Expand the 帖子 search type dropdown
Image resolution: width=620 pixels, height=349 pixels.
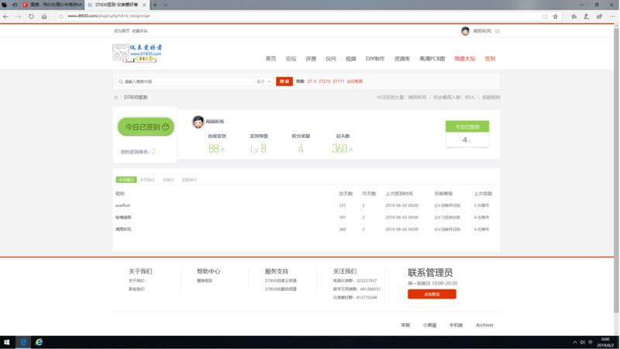click(263, 81)
